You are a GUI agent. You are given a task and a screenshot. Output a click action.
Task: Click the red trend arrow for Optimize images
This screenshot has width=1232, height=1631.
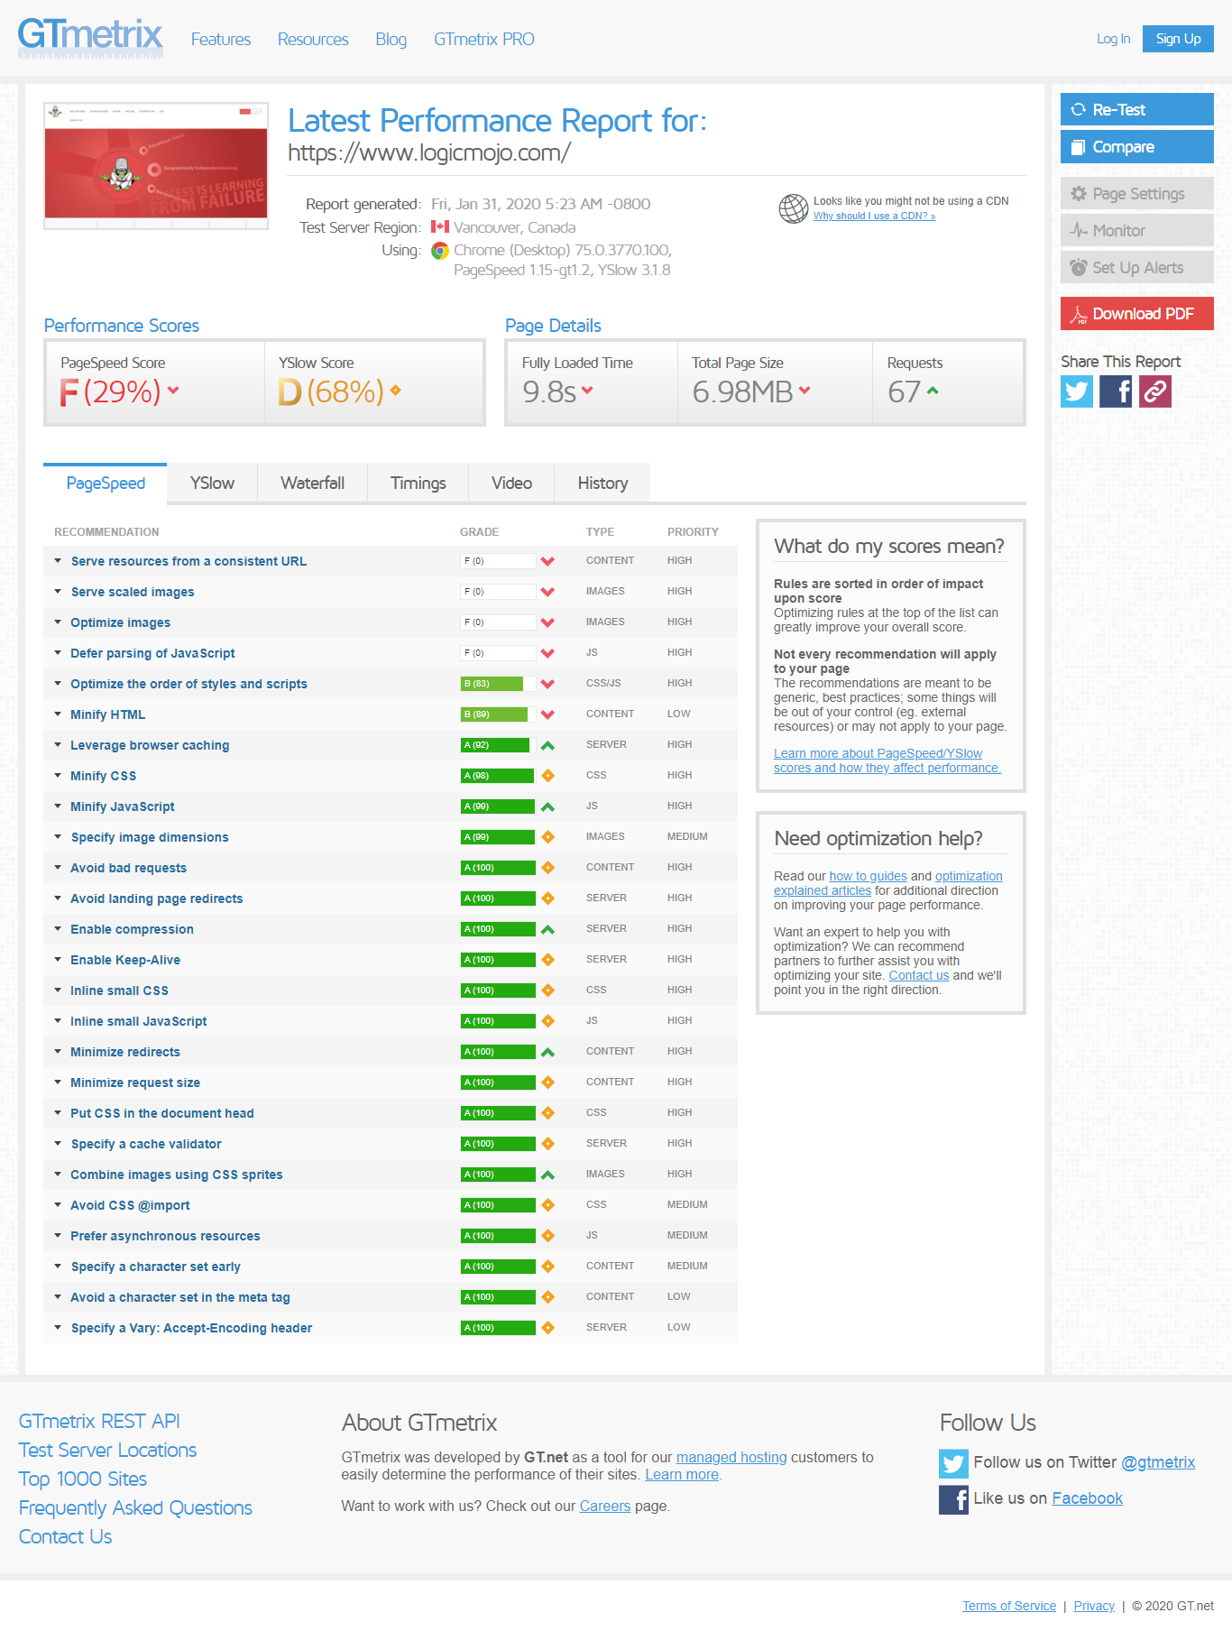coord(547,622)
